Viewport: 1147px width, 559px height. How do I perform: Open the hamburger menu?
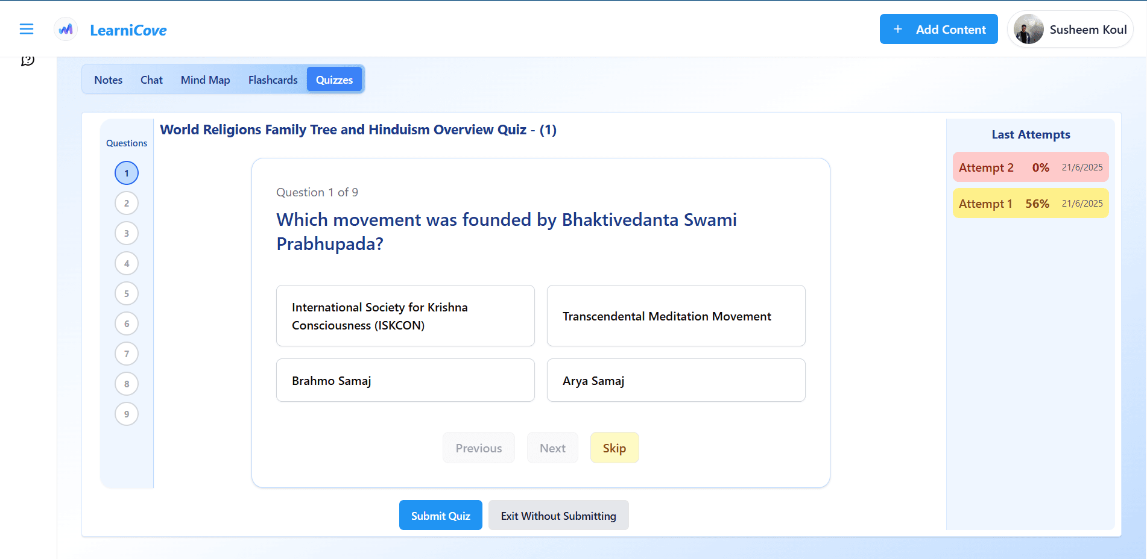pos(27,29)
